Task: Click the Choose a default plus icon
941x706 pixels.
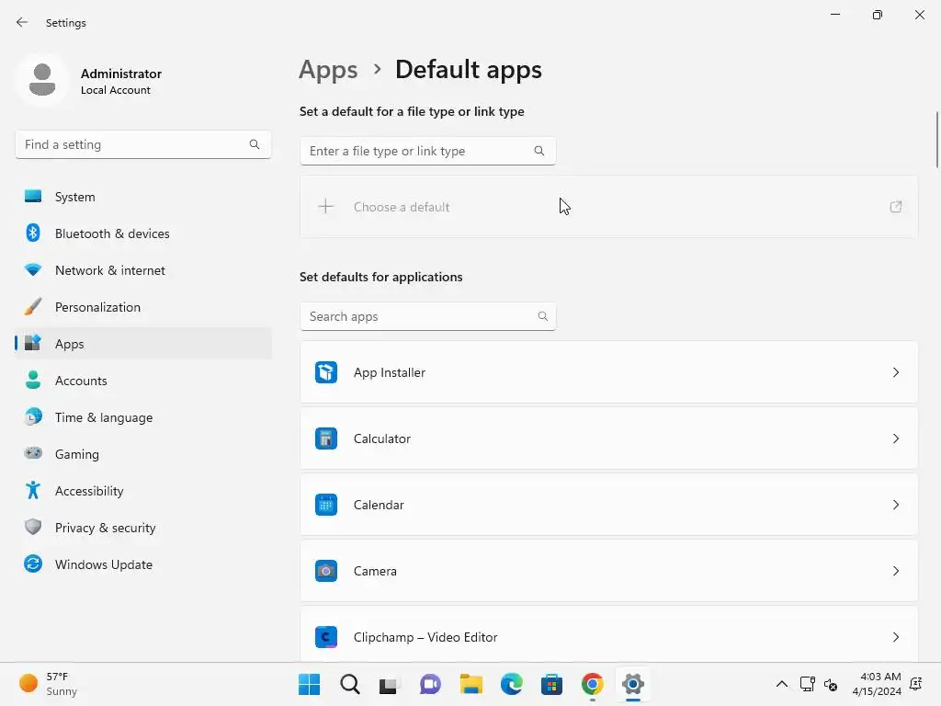Action: pyautogui.click(x=326, y=207)
